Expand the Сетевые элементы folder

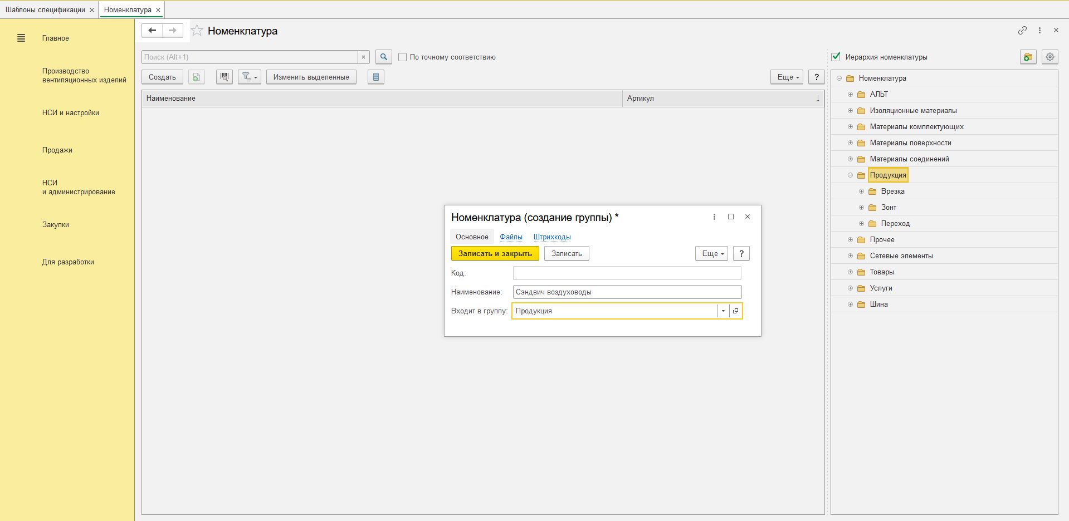[850, 256]
